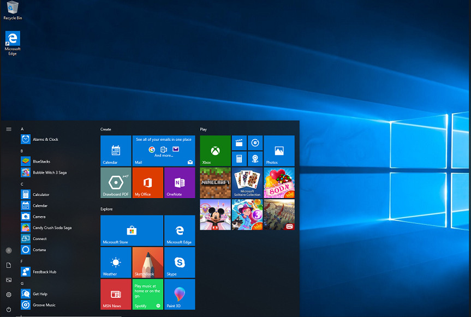Click the letter F header in app list
The height and width of the screenshot is (317, 471).
pos(22,261)
